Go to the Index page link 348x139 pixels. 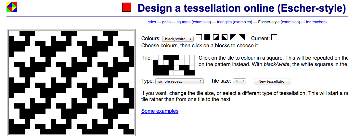click(151, 22)
